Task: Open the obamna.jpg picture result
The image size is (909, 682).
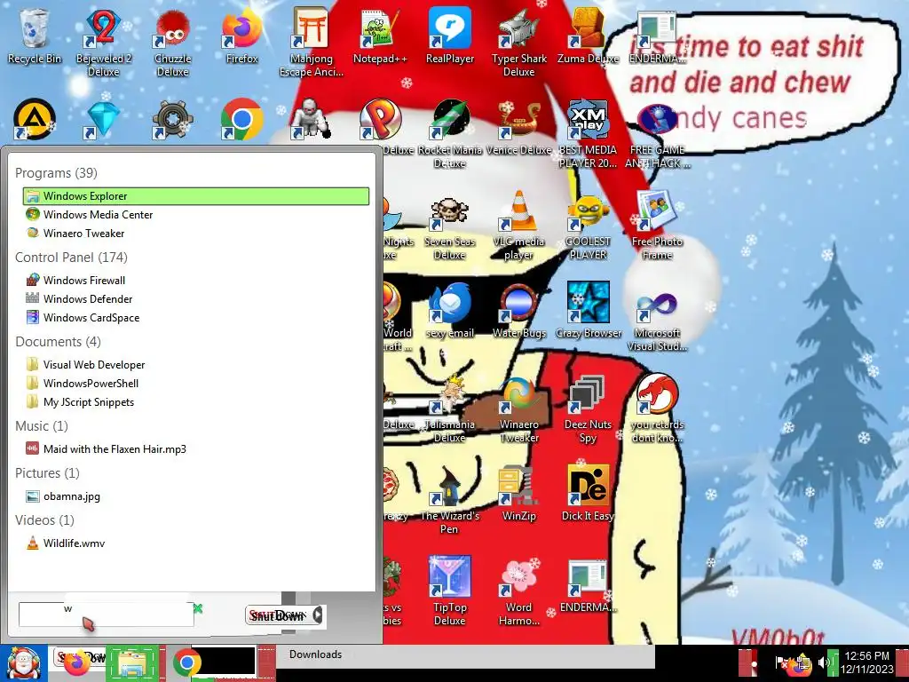Action: 196,496
